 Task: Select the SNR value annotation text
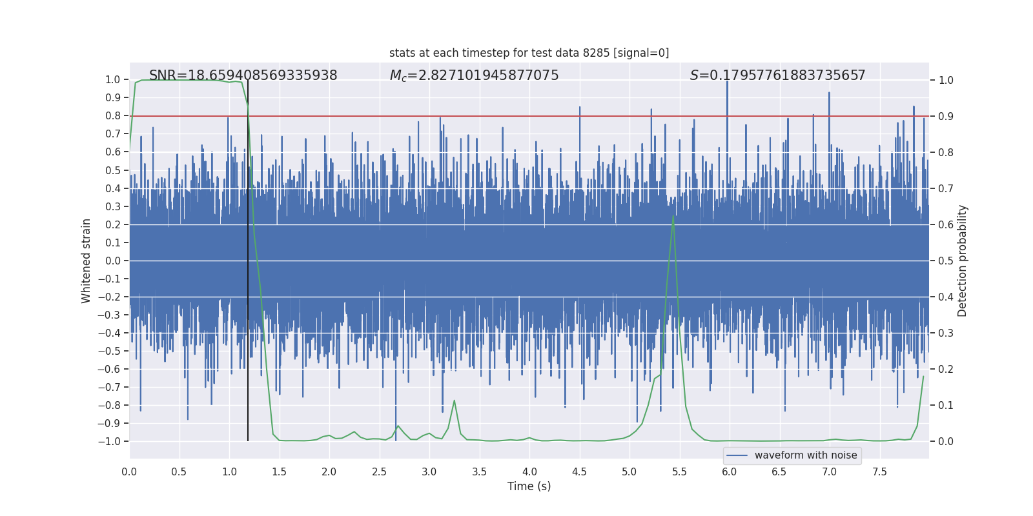click(243, 75)
